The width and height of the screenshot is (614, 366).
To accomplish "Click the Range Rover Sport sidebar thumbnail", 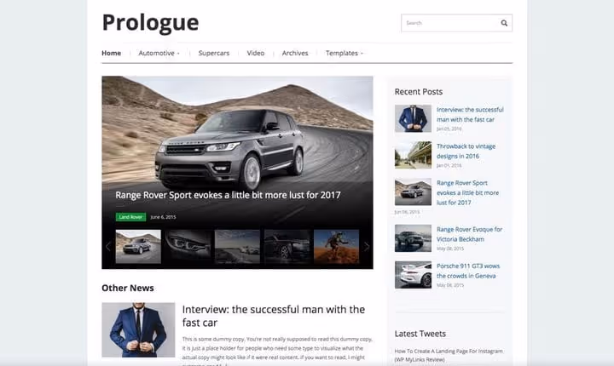I will pos(413,192).
